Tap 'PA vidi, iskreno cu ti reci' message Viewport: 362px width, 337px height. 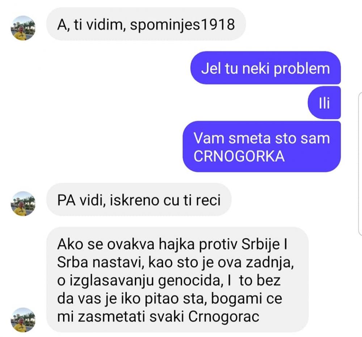pyautogui.click(x=139, y=200)
